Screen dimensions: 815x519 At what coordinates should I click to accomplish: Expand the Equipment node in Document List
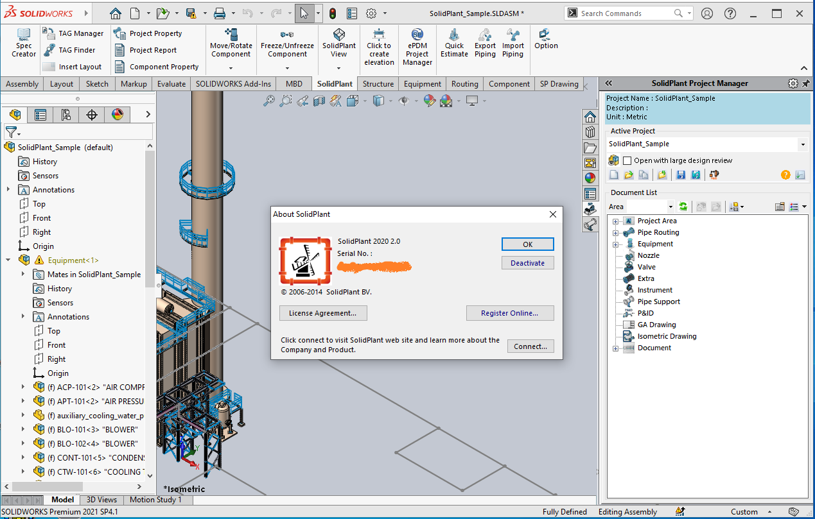coord(615,244)
